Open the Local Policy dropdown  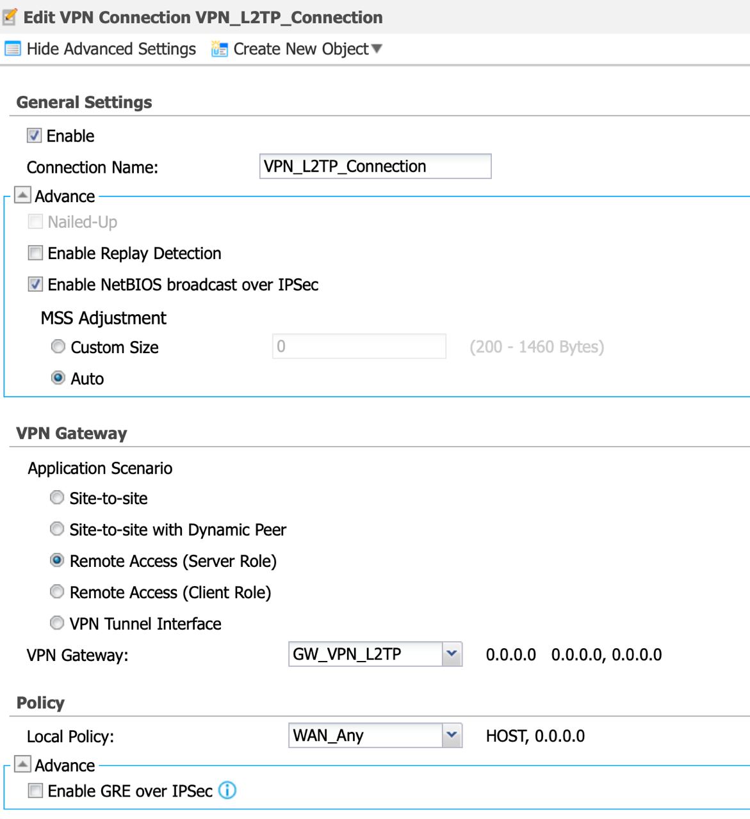click(452, 735)
